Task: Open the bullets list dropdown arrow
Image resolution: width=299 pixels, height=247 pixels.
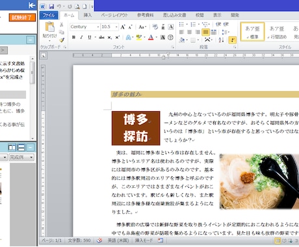Action: point(187,24)
